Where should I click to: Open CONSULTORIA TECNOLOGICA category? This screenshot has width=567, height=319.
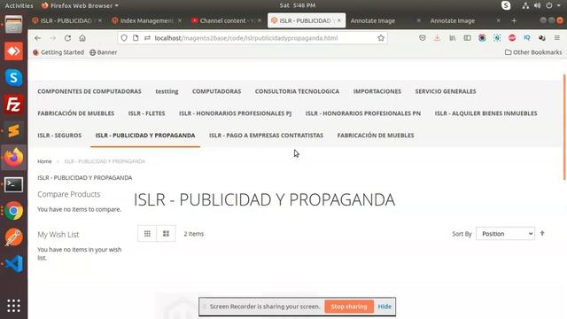pyautogui.click(x=298, y=91)
